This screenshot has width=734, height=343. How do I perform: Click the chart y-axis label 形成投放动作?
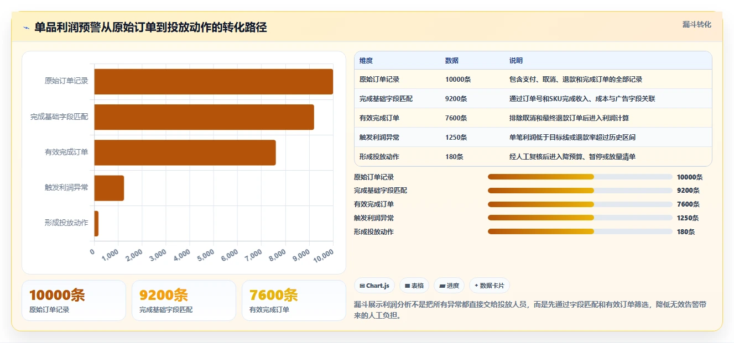point(66,223)
